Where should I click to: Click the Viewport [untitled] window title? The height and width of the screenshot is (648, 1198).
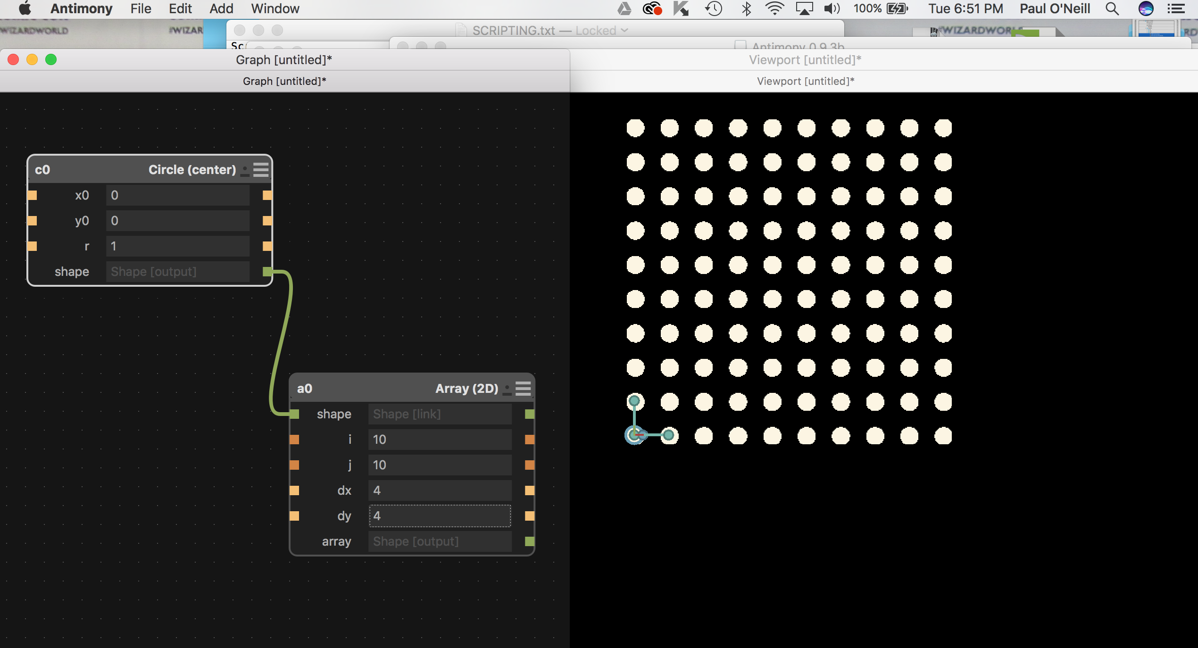tap(805, 60)
